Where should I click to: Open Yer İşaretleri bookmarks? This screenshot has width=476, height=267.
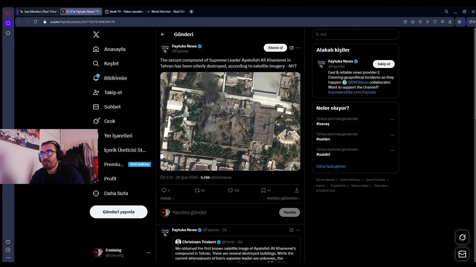pyautogui.click(x=118, y=136)
